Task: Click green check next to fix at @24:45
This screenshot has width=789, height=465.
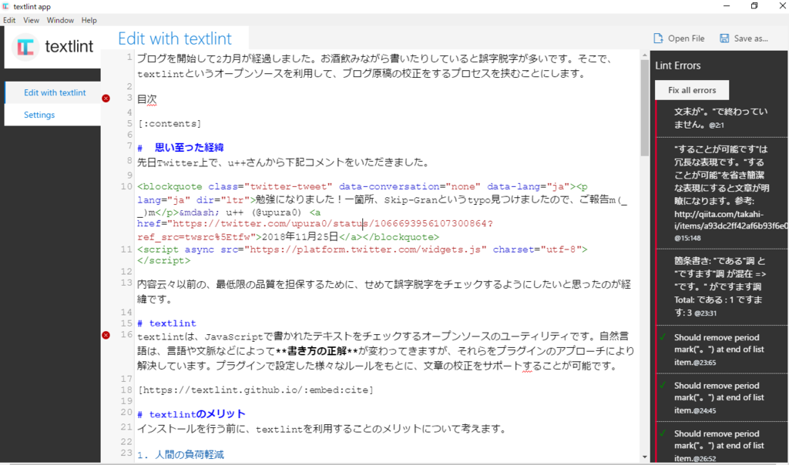Action: click(x=663, y=385)
